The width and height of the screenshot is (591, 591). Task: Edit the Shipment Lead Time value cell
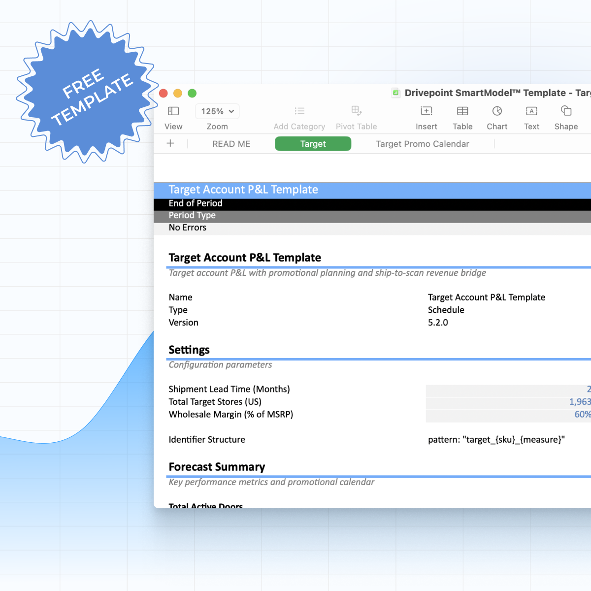pos(508,391)
